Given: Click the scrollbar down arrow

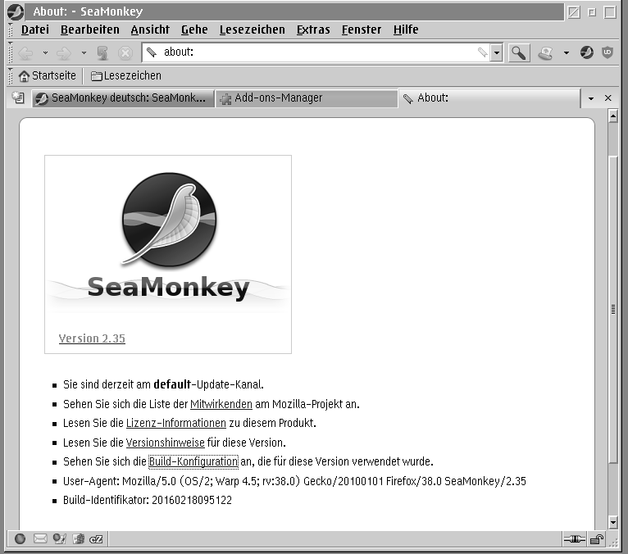Looking at the screenshot, I should [x=612, y=522].
